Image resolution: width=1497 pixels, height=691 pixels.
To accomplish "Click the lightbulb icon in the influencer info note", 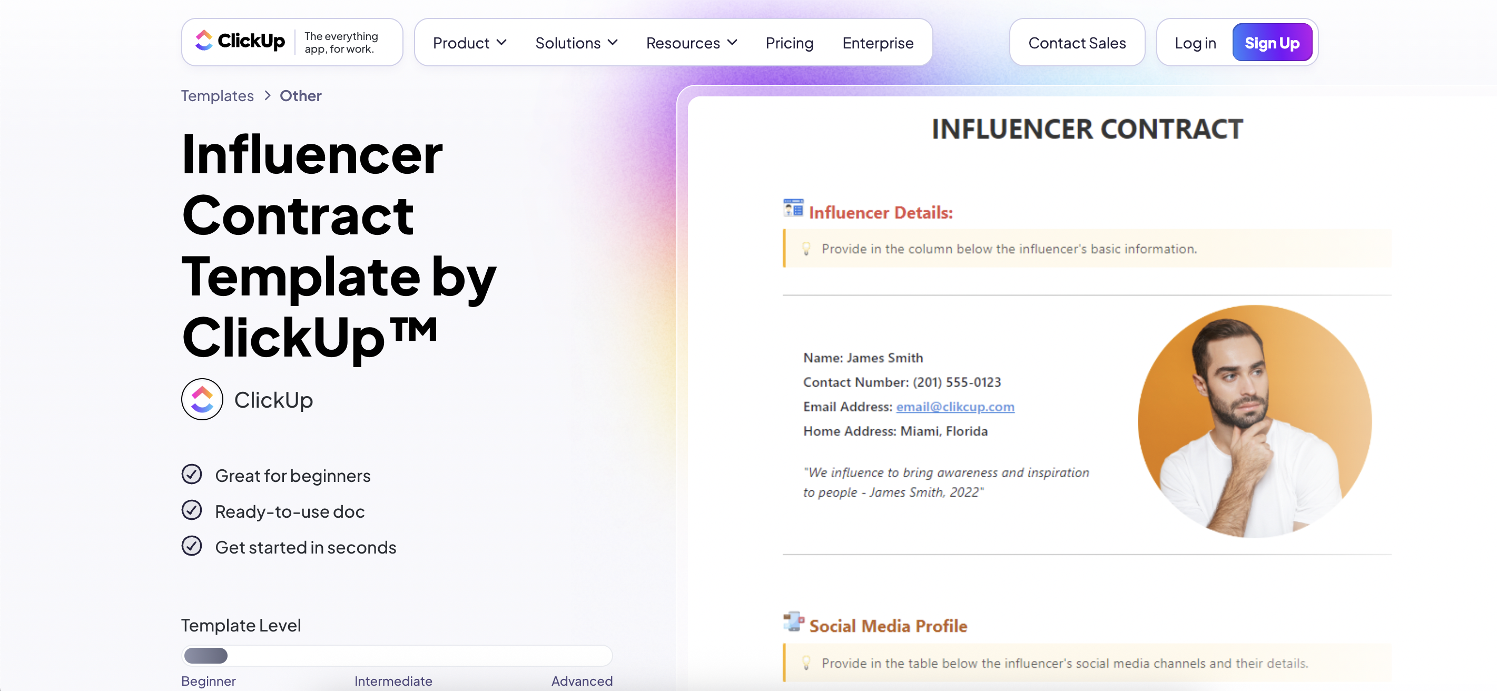I will tap(806, 249).
